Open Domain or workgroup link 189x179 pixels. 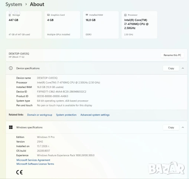[40, 115]
